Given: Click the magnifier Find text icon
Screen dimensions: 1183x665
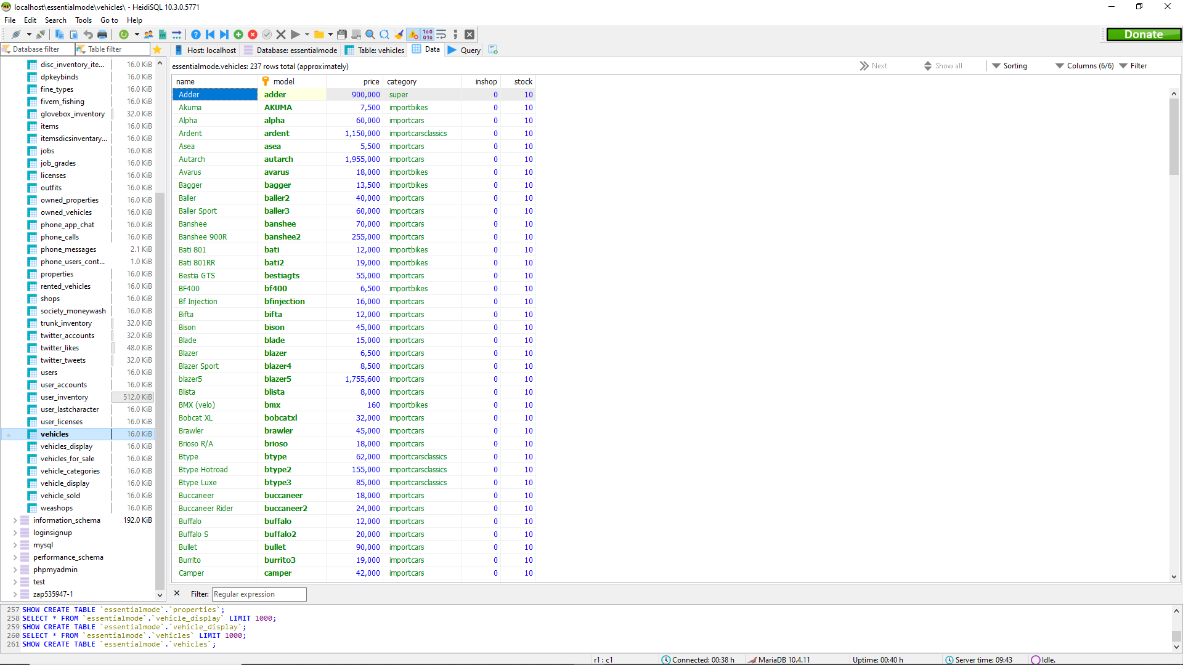Looking at the screenshot, I should [370, 34].
